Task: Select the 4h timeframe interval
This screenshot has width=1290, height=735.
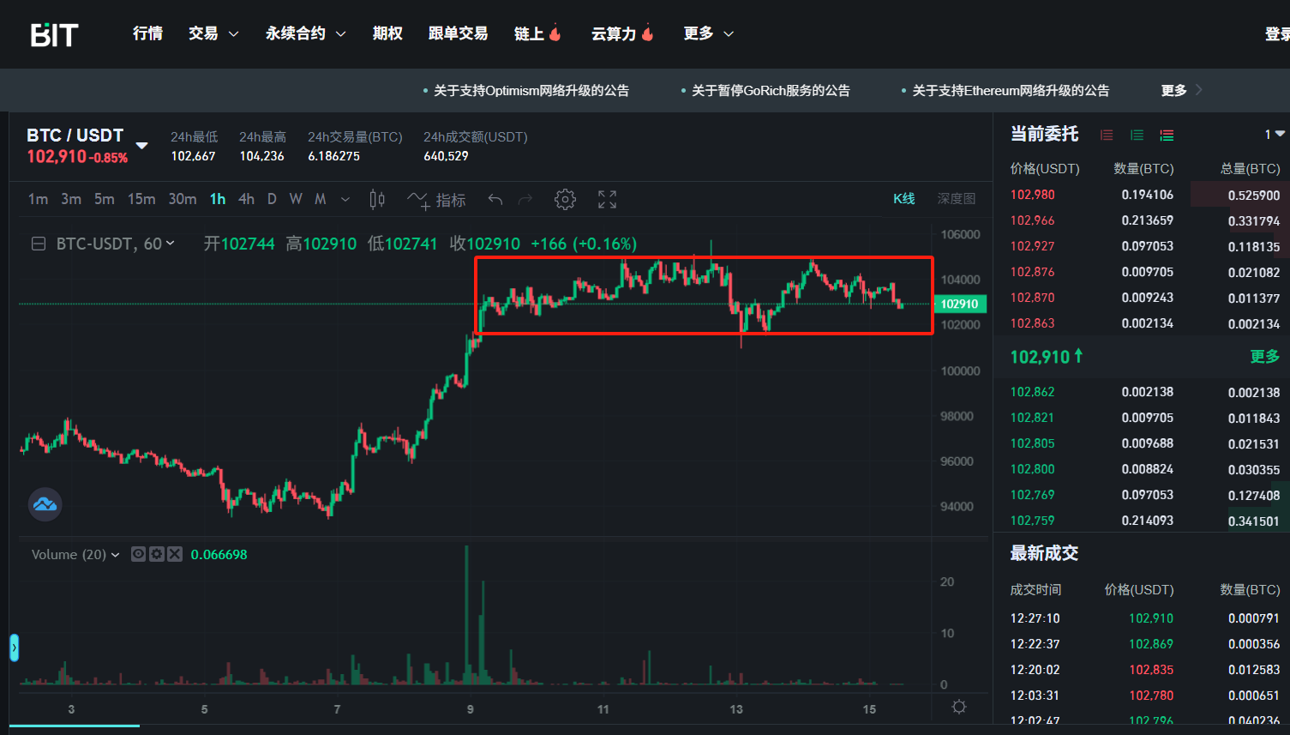Action: 246,199
